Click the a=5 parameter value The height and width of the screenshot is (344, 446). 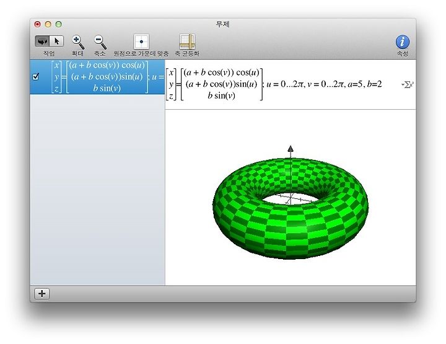(x=356, y=84)
